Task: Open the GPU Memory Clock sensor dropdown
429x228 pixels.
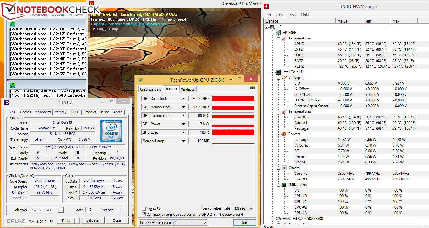Action: [x=184, y=107]
